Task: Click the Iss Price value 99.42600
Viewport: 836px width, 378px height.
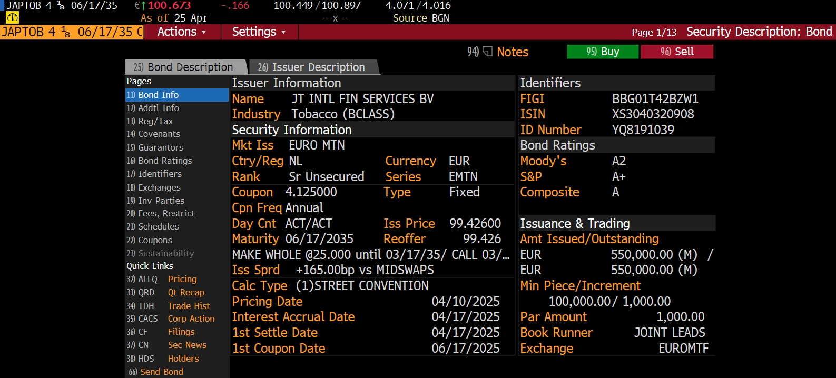Action: pyautogui.click(x=475, y=224)
